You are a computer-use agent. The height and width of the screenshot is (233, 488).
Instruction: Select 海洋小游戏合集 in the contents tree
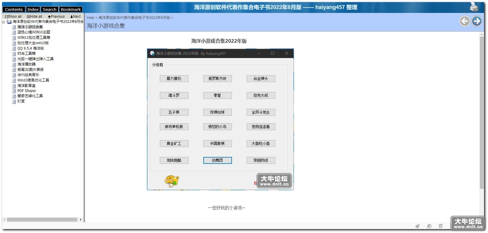point(30,27)
